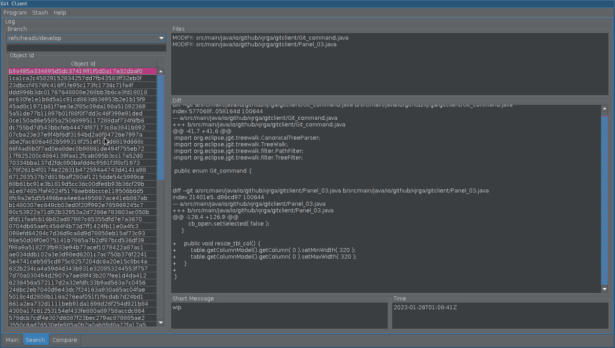Viewport: 615px width, 348px height.
Task: Select commit row starting 098efd64284c
Action: pyautogui.click(x=83, y=233)
